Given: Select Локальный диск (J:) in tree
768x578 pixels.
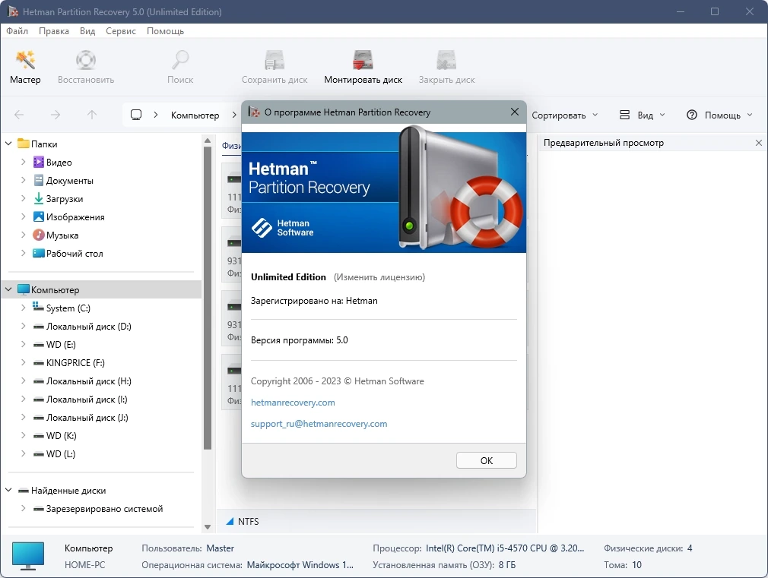Looking at the screenshot, I should [87, 418].
